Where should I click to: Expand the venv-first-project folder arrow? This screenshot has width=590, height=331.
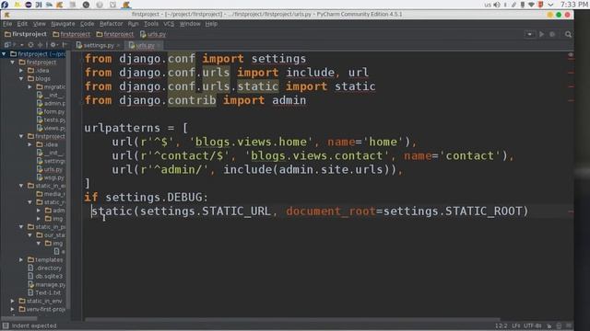(x=13, y=309)
